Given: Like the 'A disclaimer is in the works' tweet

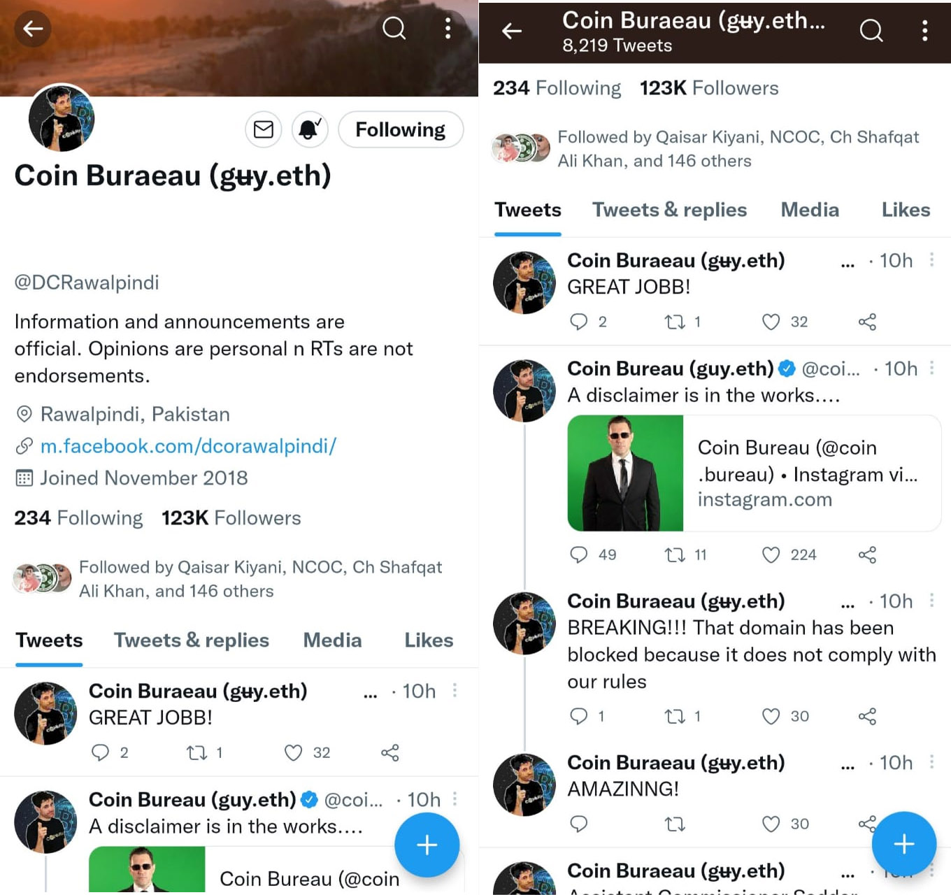Looking at the screenshot, I should coord(771,555).
